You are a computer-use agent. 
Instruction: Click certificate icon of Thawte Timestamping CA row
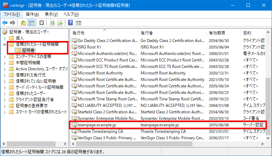pyautogui.click(x=74, y=131)
